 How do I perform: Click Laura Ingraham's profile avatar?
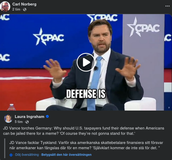click(8, 119)
